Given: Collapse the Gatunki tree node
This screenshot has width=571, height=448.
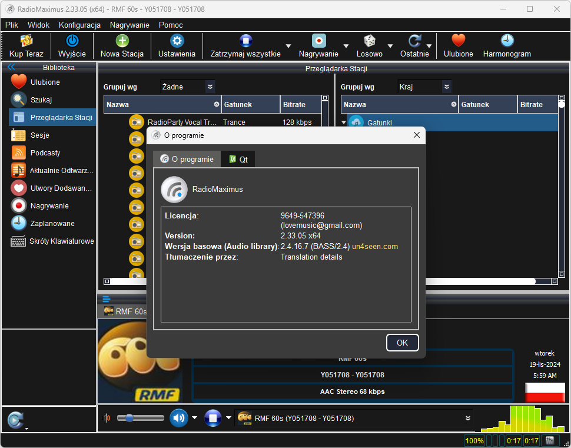Looking at the screenshot, I should [x=343, y=123].
